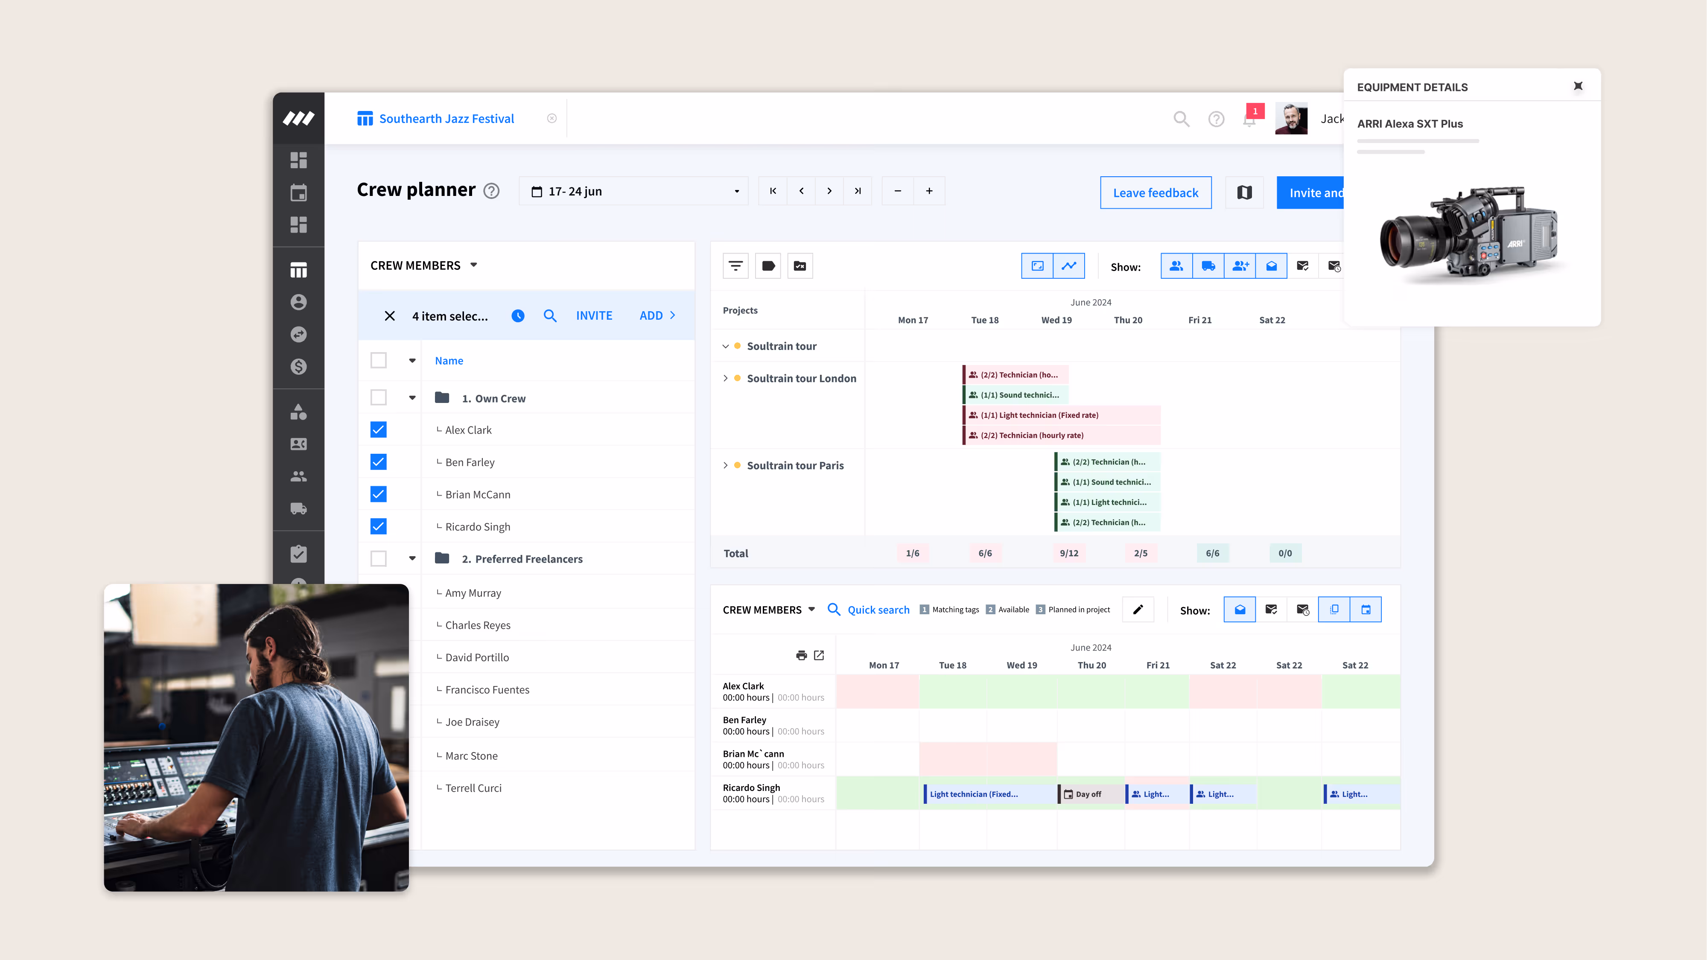Check the select-all checkbox beside Name

point(378,360)
